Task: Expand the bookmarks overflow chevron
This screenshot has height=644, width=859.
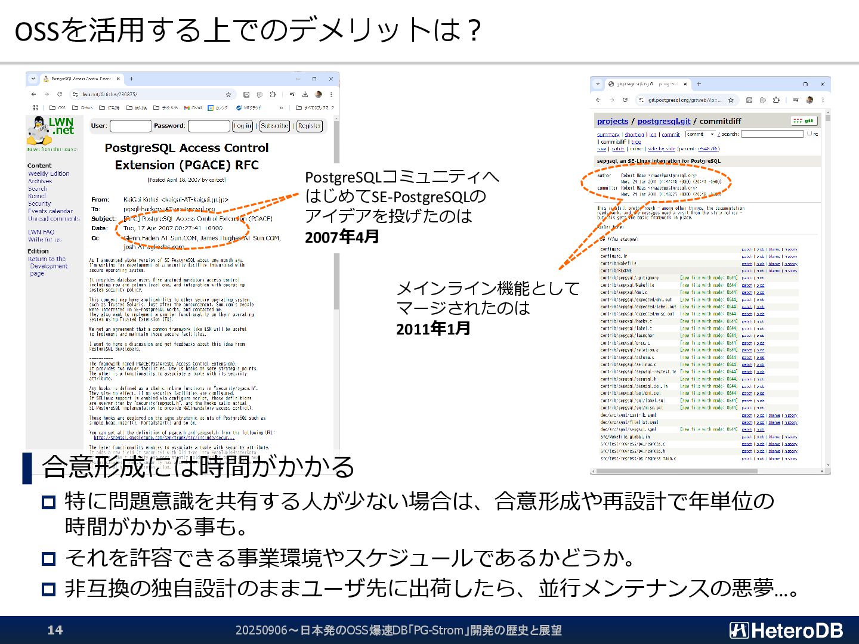Action: pos(281,108)
